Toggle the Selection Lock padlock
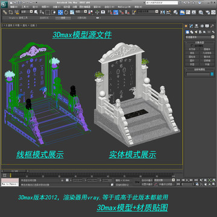Viewport: 217px width, 217px height. coord(62,180)
